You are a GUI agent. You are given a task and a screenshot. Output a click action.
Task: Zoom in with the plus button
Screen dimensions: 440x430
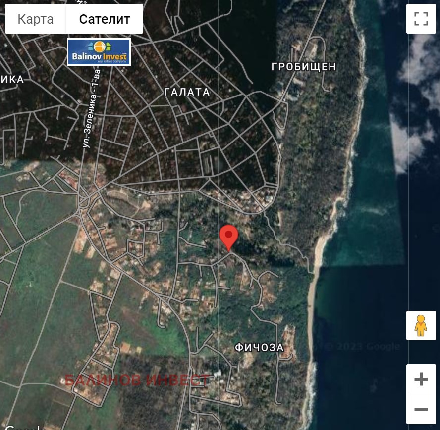(421, 380)
